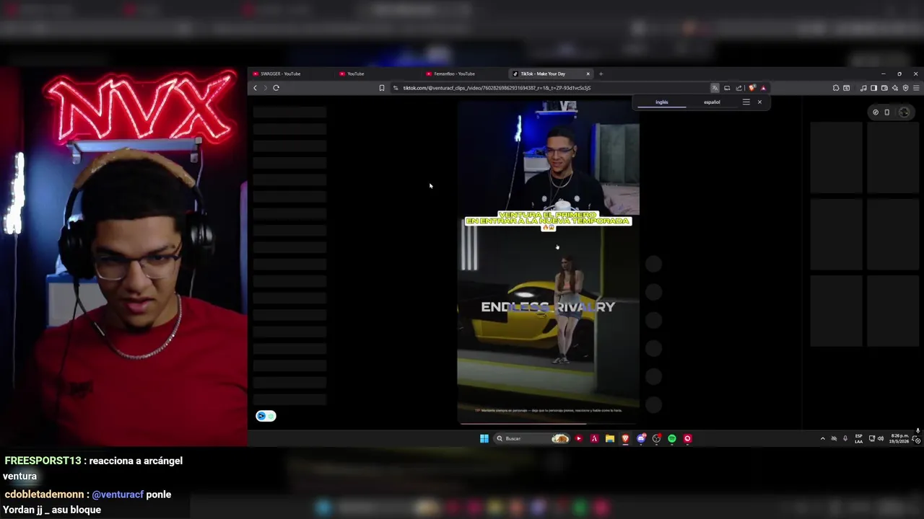This screenshot has height=519, width=924.
Task: Select español in translate popup
Action: click(712, 102)
